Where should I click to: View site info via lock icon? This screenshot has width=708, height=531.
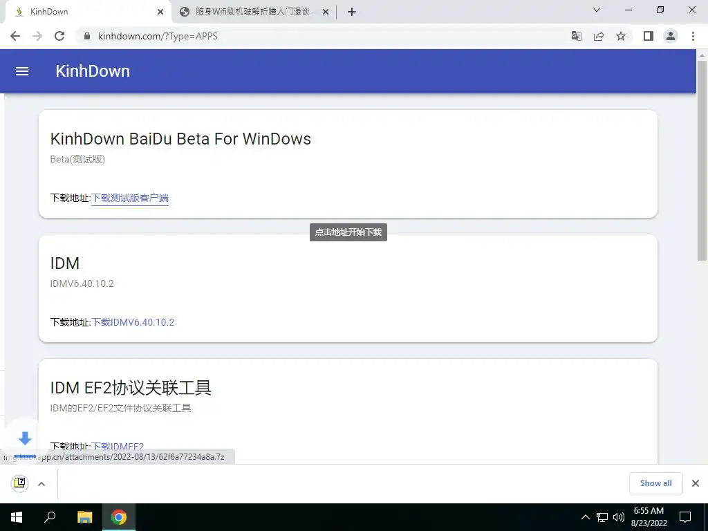click(x=87, y=36)
